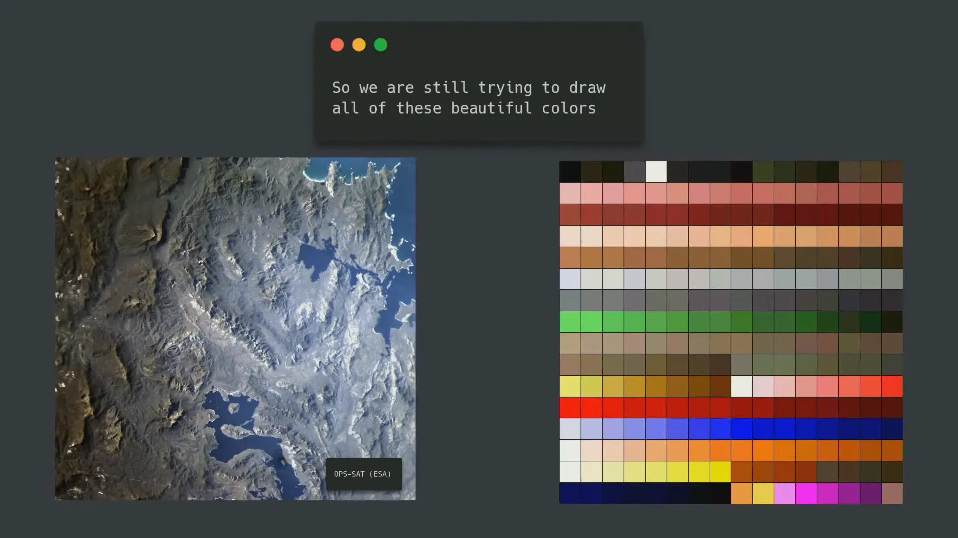Screen dimensions: 958x538
Task: Select a bright magenta swatch in the bottom row
Action: coord(806,493)
